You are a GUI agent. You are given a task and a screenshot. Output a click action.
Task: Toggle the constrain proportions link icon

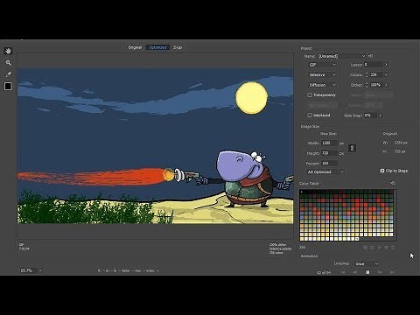(352, 148)
